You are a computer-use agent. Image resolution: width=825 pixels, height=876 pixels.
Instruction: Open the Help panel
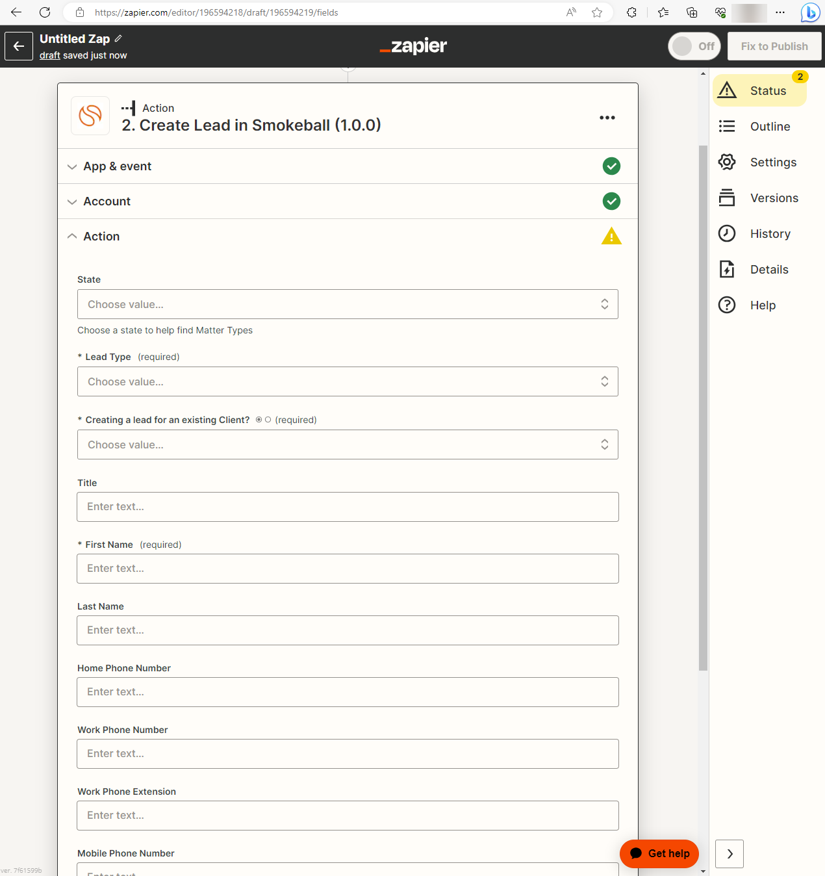[759, 305]
